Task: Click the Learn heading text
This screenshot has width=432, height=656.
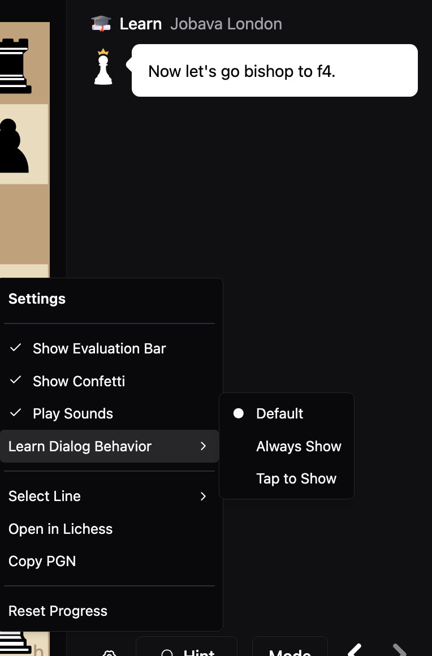Action: pos(141,24)
